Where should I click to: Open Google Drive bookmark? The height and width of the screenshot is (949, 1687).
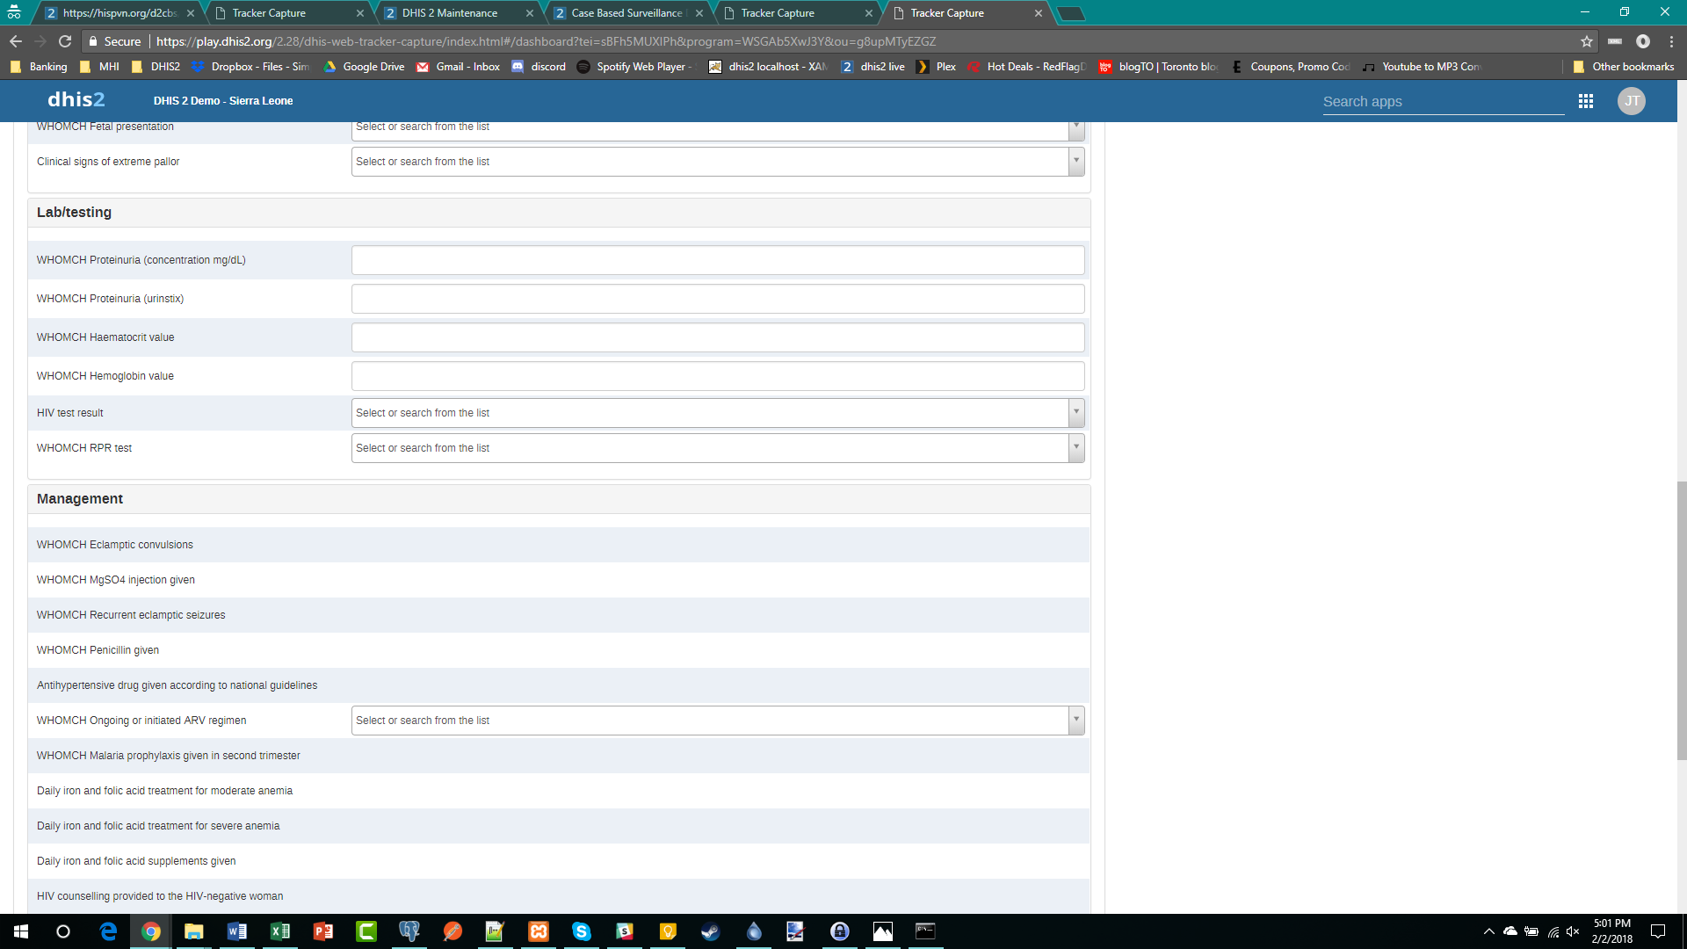point(364,67)
